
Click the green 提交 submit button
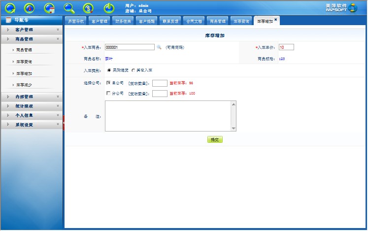(215, 139)
